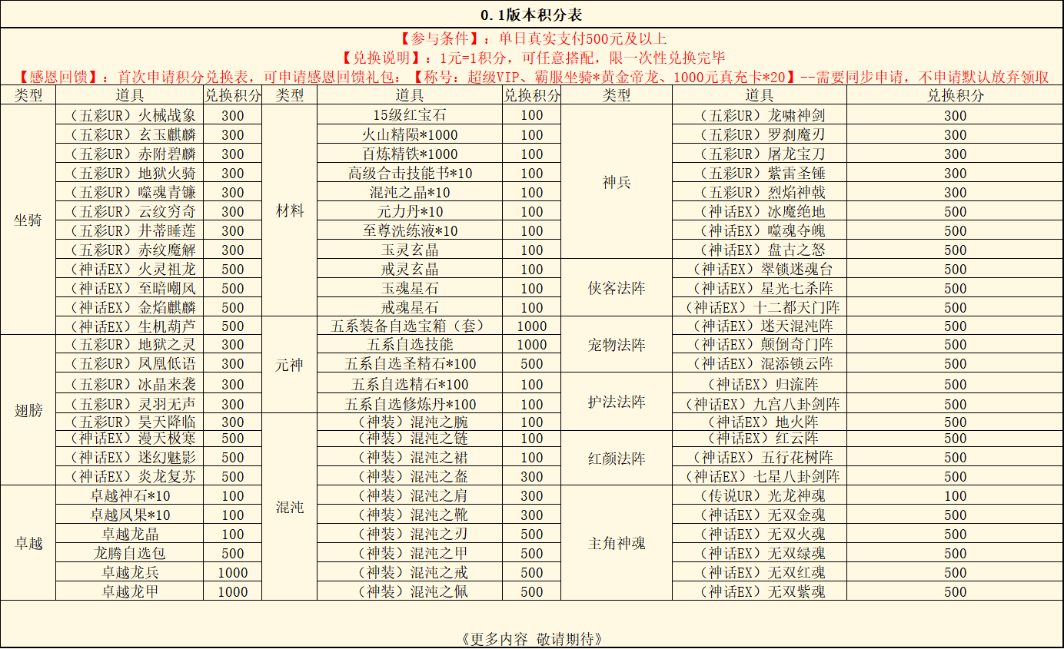The width and height of the screenshot is (1064, 649).
Task: Select the '神兵' category cell
Action: point(617,183)
